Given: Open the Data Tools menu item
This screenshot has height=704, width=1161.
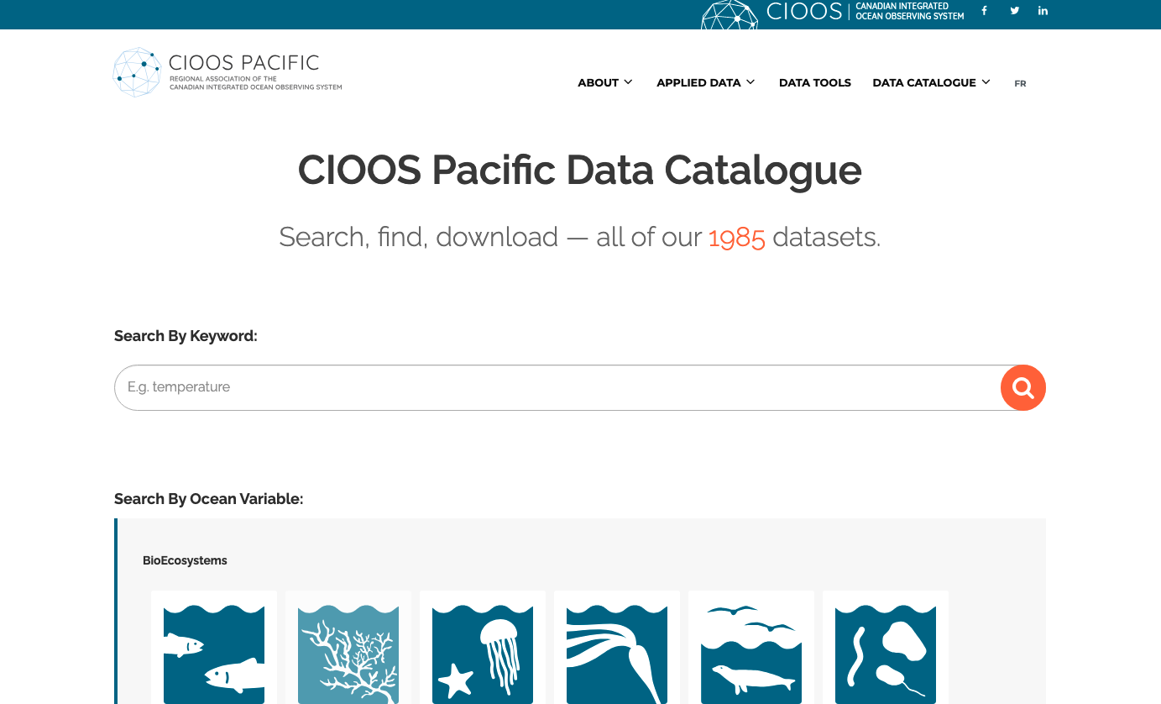Looking at the screenshot, I should click(x=814, y=82).
